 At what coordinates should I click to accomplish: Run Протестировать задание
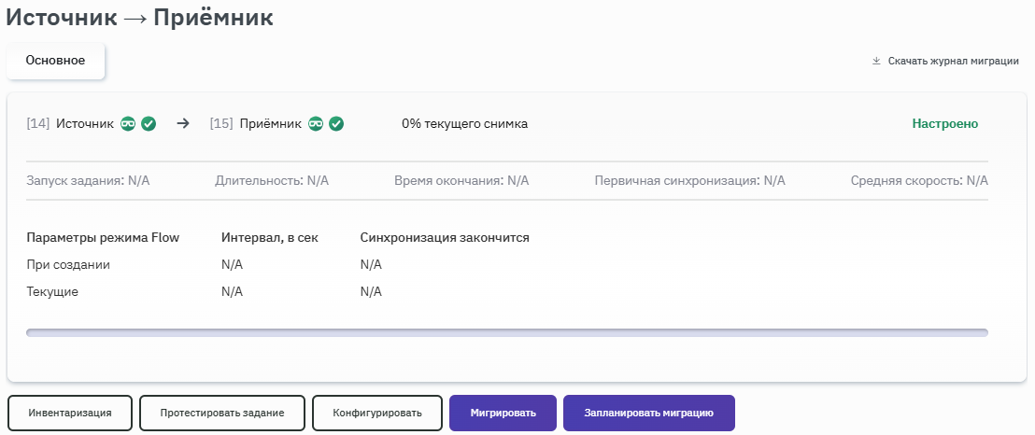tap(221, 413)
